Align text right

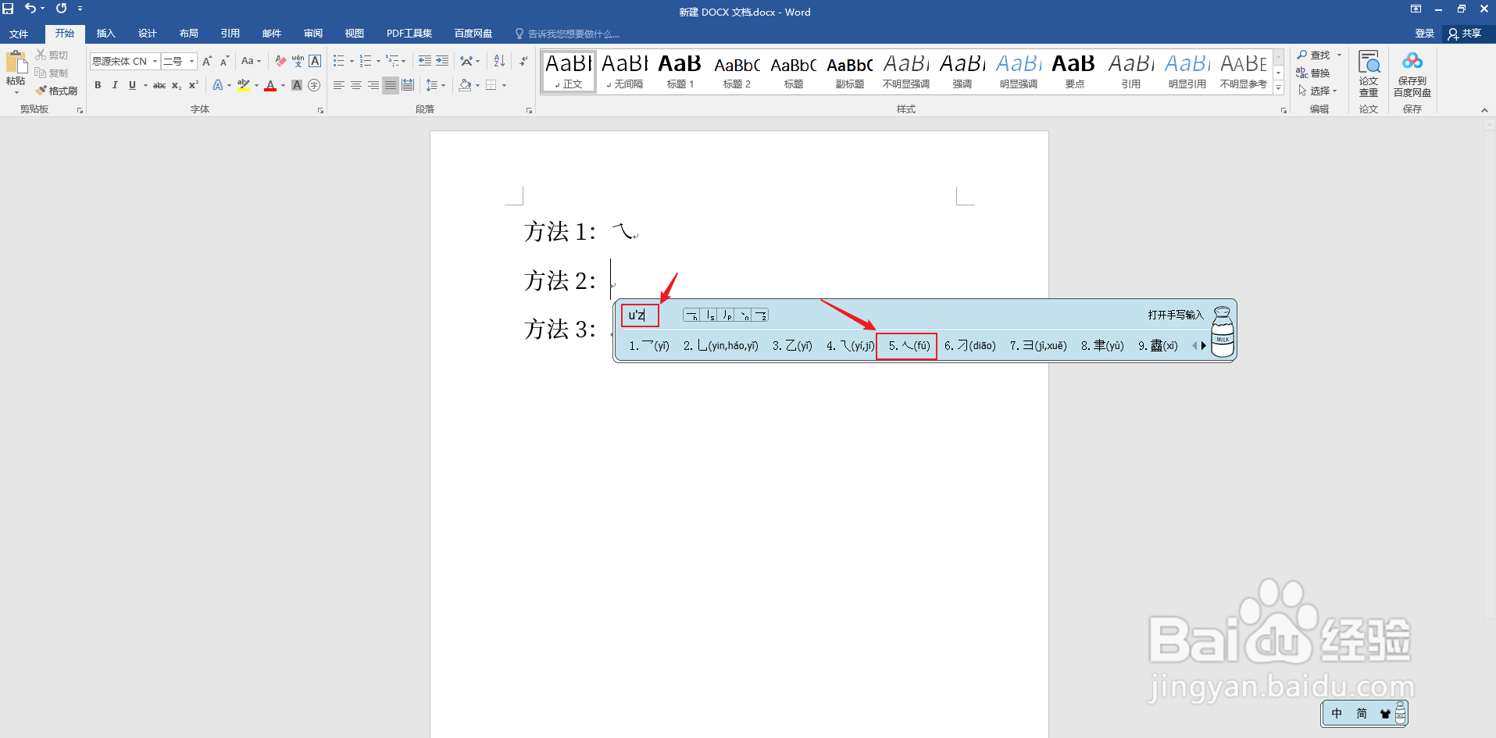point(373,85)
